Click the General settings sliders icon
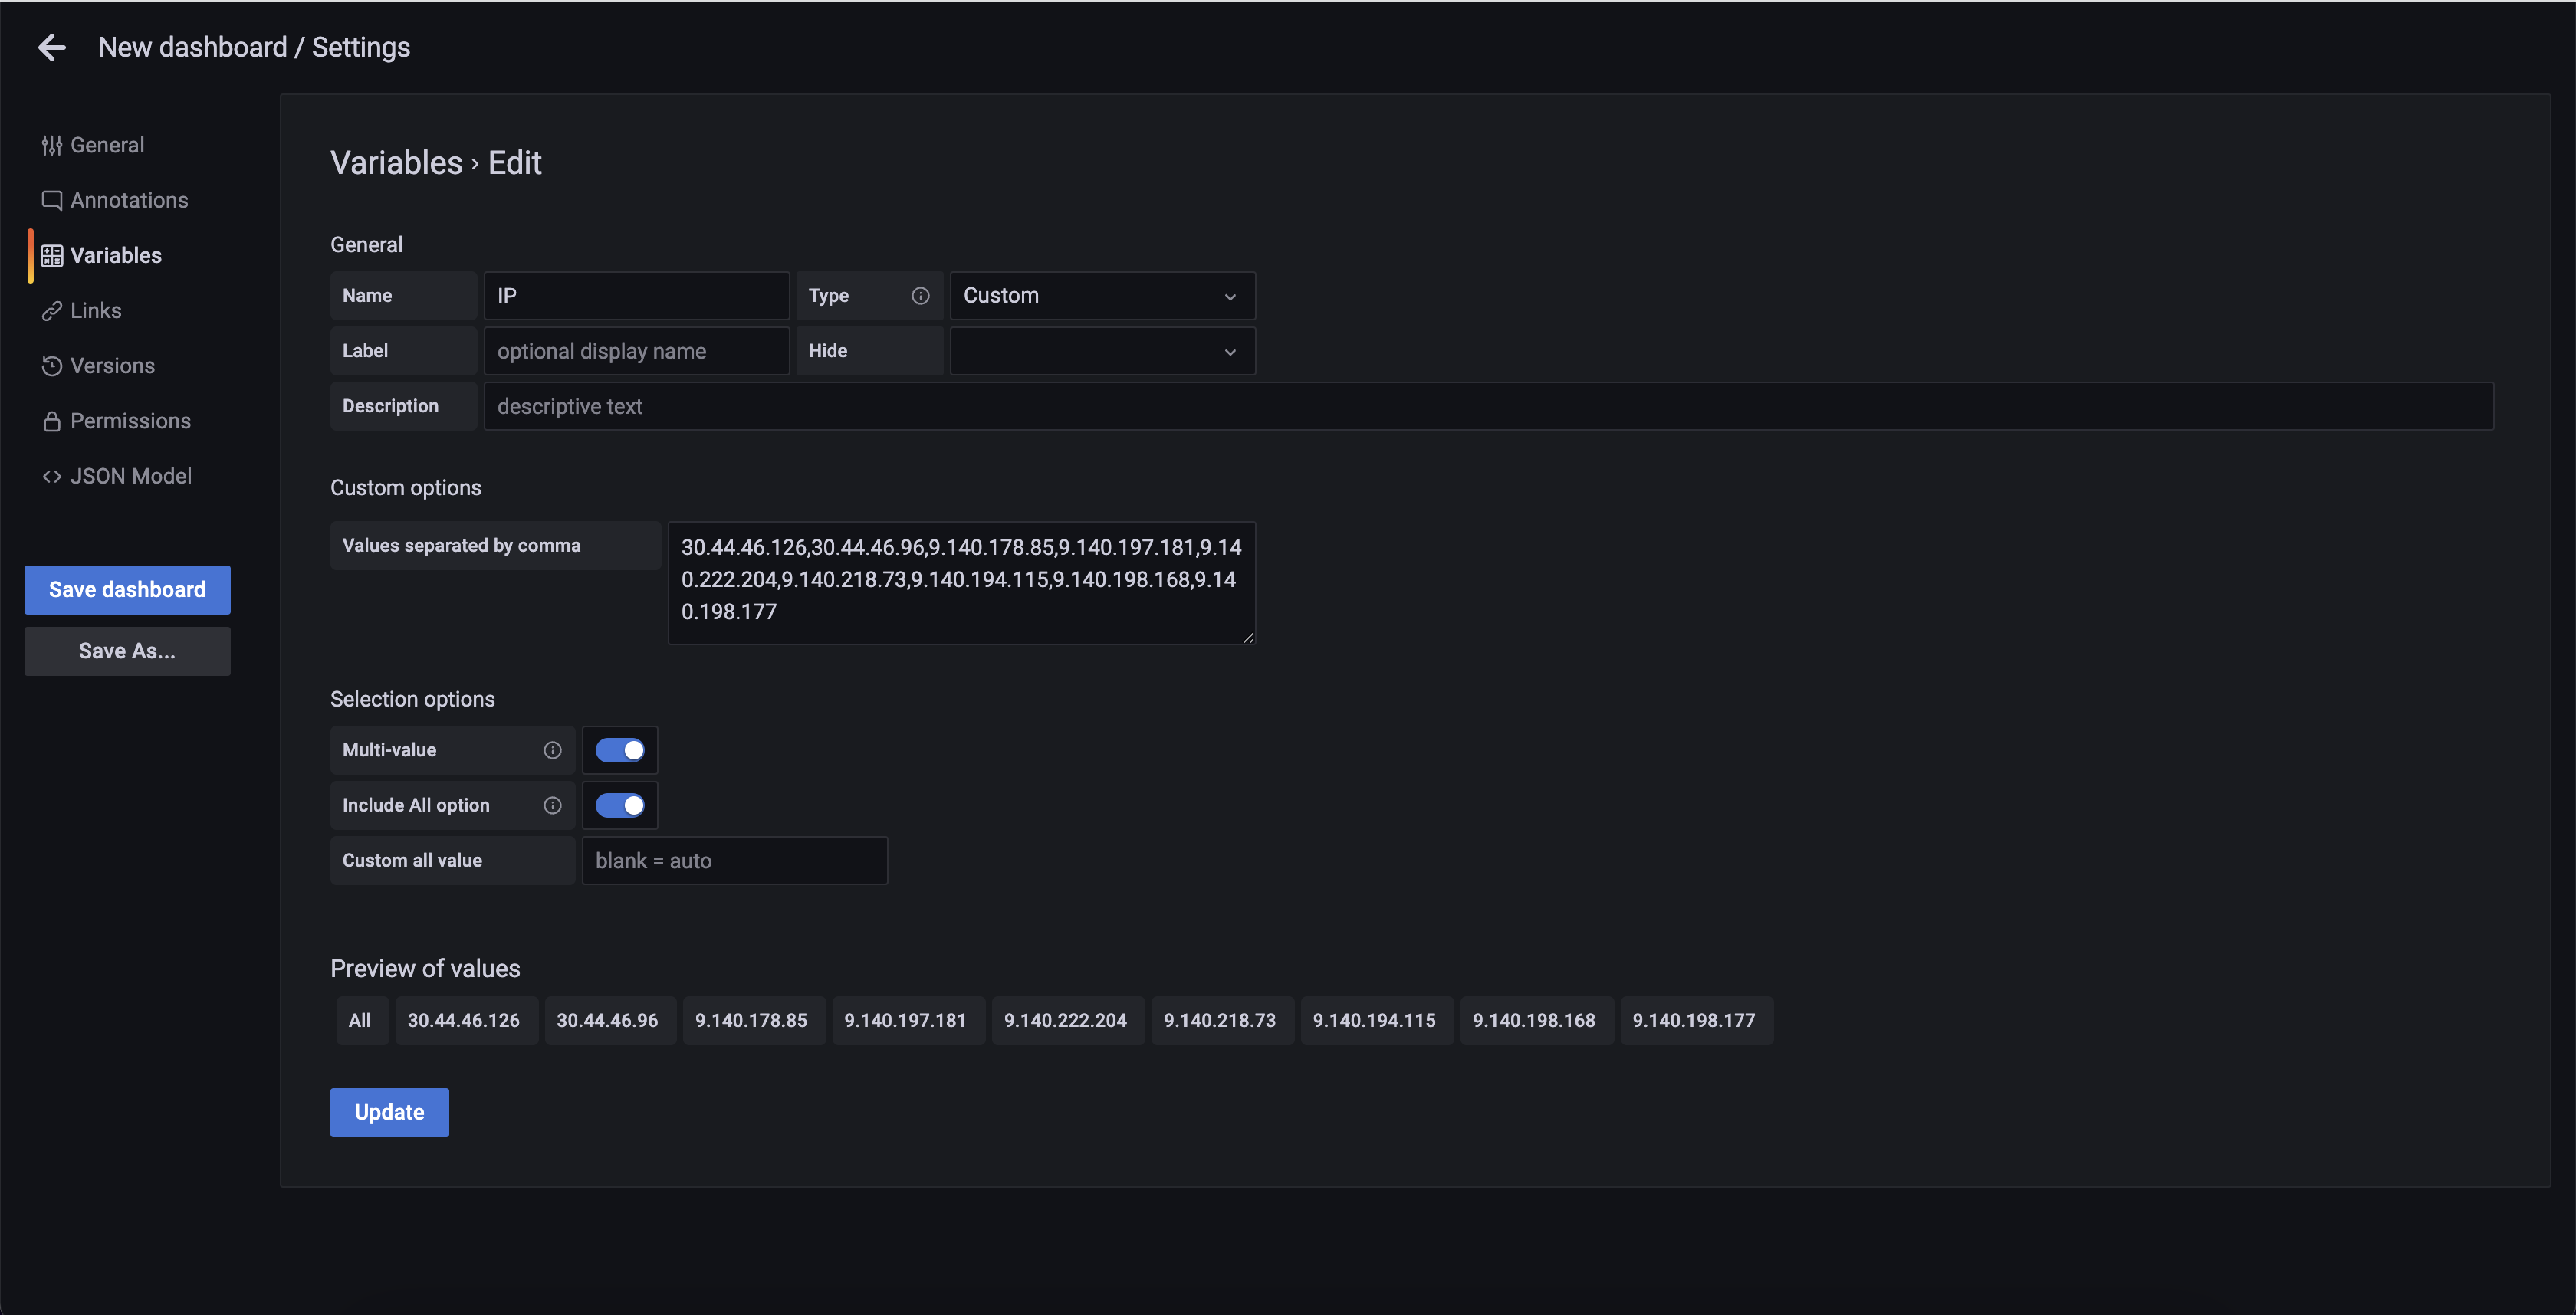The height and width of the screenshot is (1315, 2576). [52, 145]
